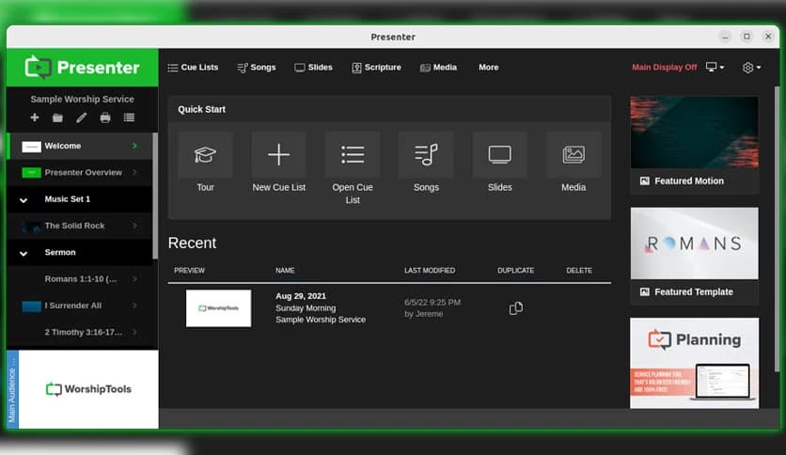Open the display monitor dropdown
Viewport: 786px width, 455px height.
tap(715, 68)
